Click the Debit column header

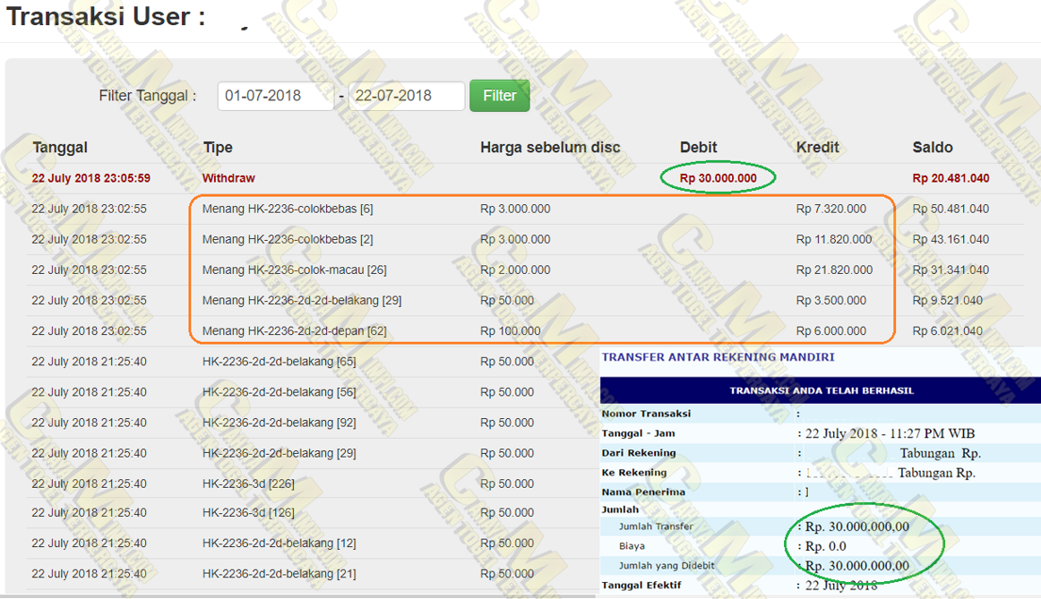pyautogui.click(x=699, y=148)
